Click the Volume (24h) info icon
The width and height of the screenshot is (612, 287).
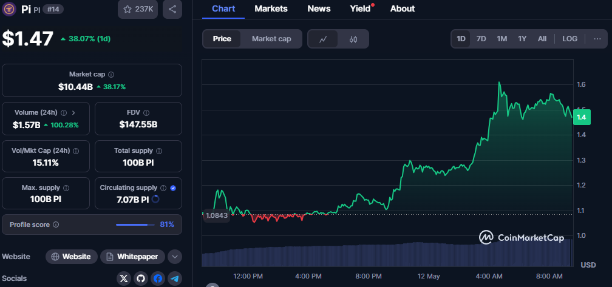point(64,113)
